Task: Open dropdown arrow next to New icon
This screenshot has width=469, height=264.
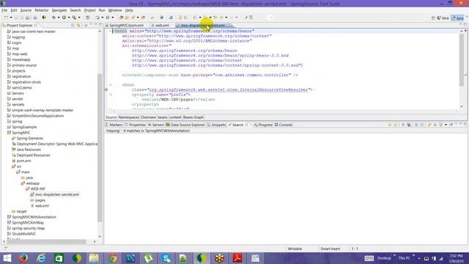Action: (x=11, y=18)
